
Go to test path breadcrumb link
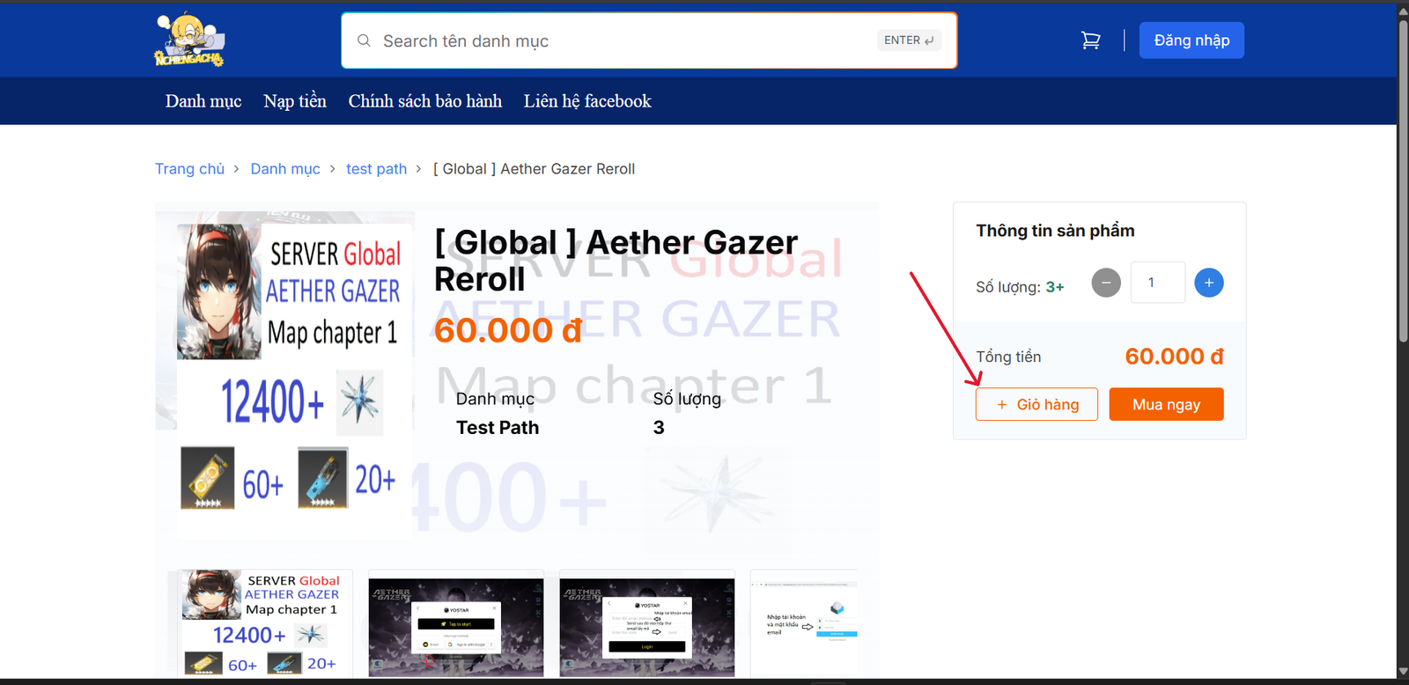point(377,169)
